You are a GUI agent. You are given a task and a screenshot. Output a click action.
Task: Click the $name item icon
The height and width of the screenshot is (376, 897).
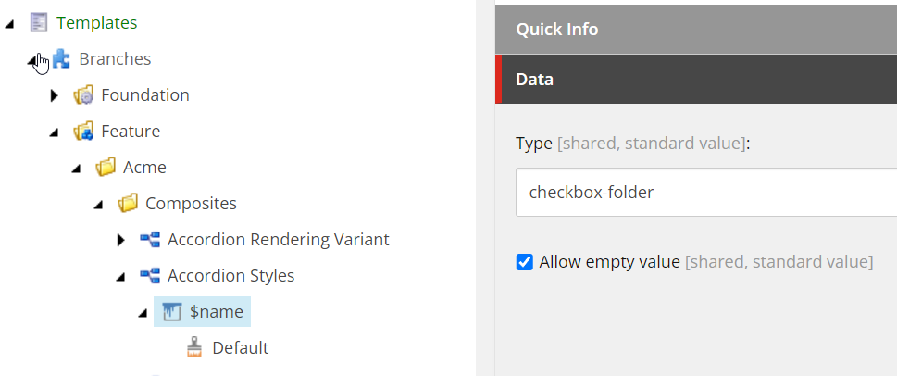point(172,312)
